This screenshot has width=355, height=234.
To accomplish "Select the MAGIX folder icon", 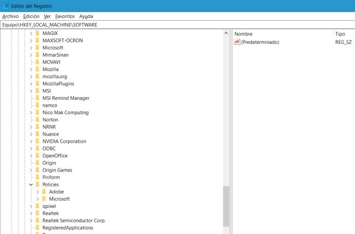I will coord(38,33).
